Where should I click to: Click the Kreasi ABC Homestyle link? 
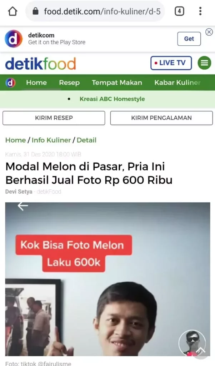click(112, 99)
